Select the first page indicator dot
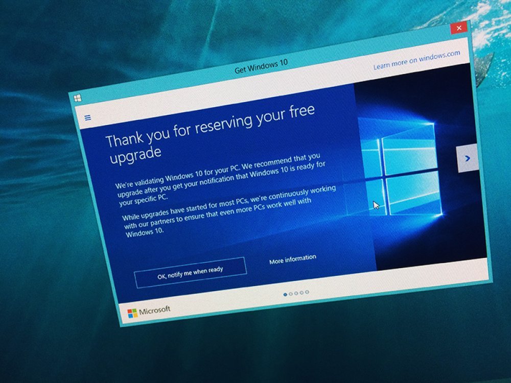Screen dimensions: 511x383 click(286, 295)
